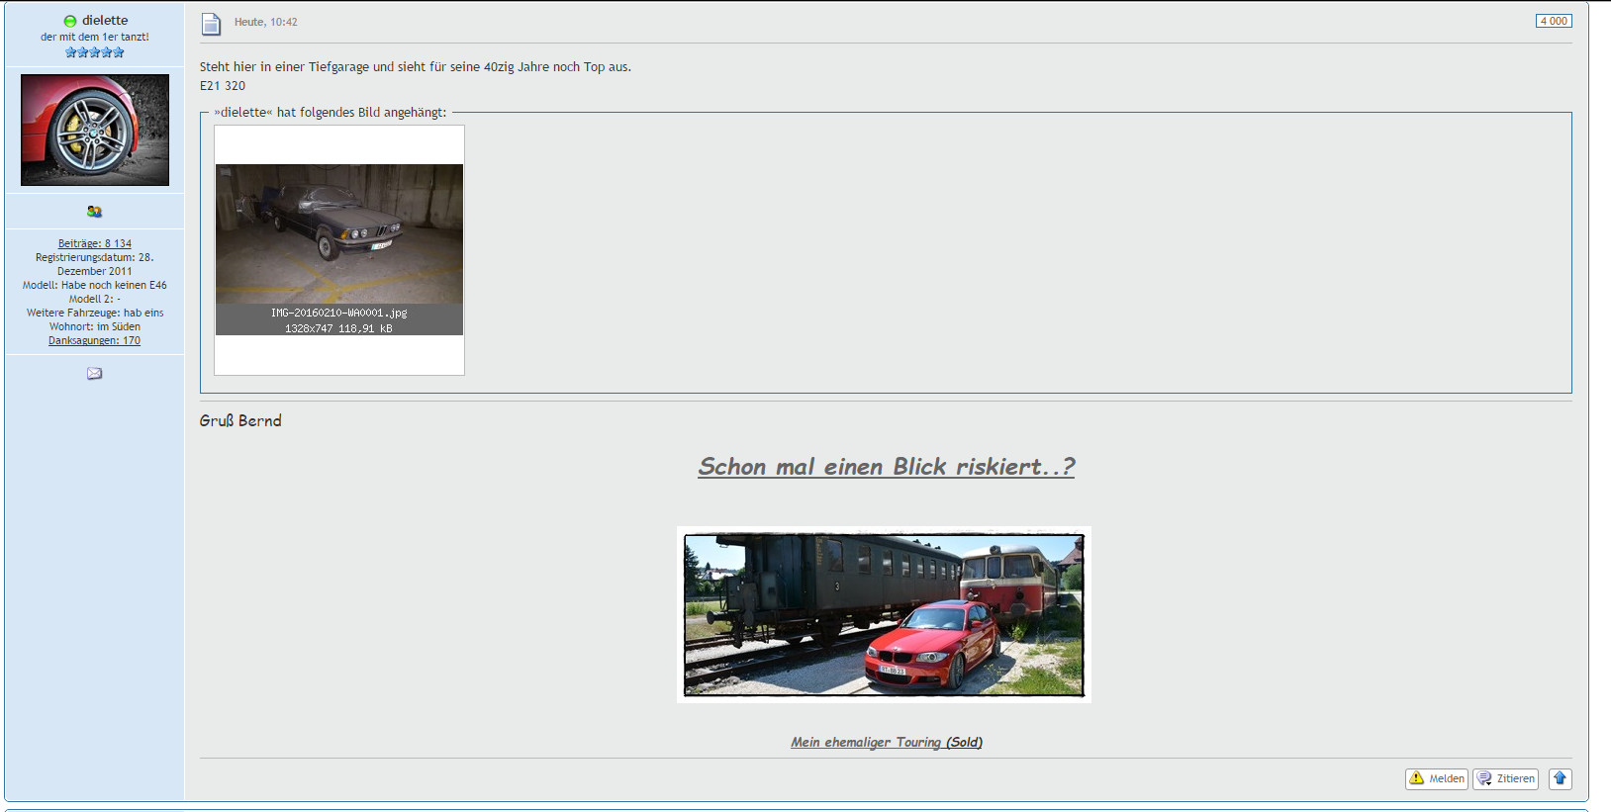The image size is (1611, 812).
Task: Open the dielette username profile
Action: (105, 20)
